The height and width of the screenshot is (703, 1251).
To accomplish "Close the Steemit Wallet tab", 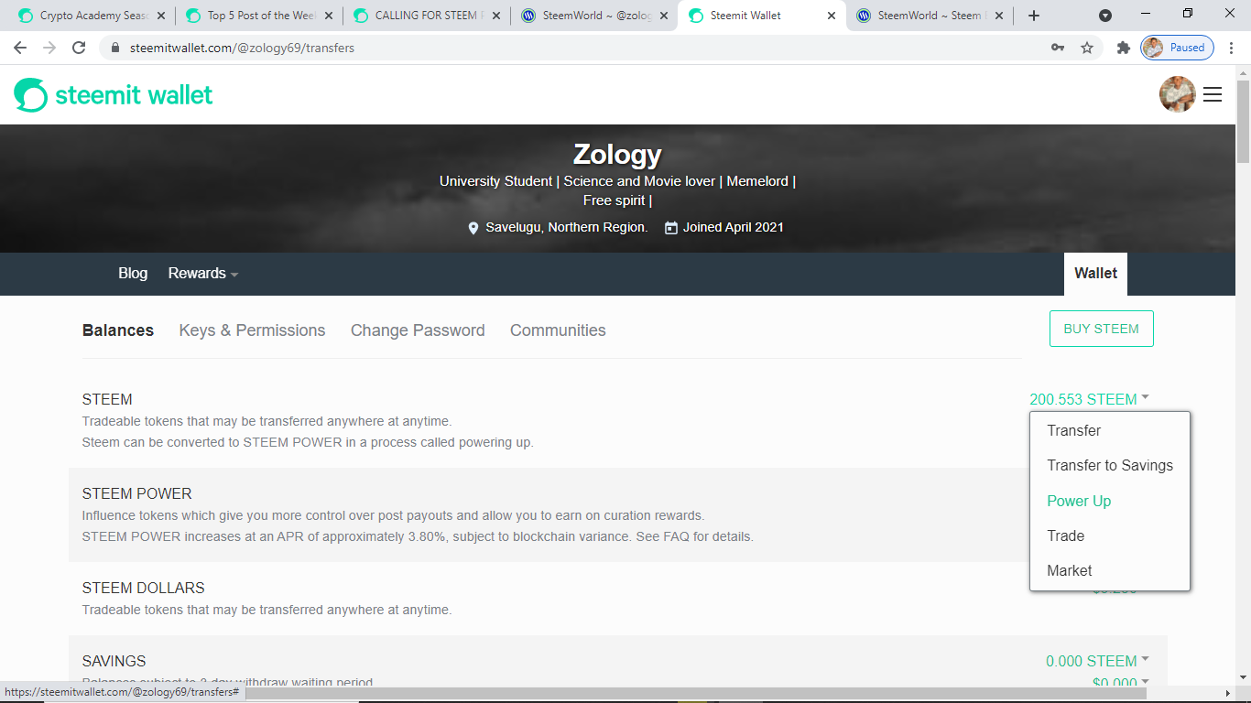I will (x=832, y=16).
